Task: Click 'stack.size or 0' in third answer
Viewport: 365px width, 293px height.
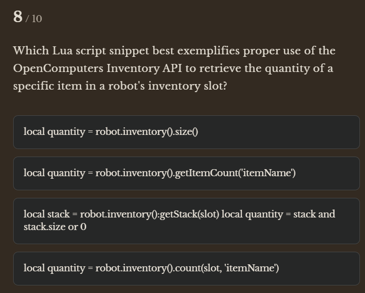Action: point(54,227)
